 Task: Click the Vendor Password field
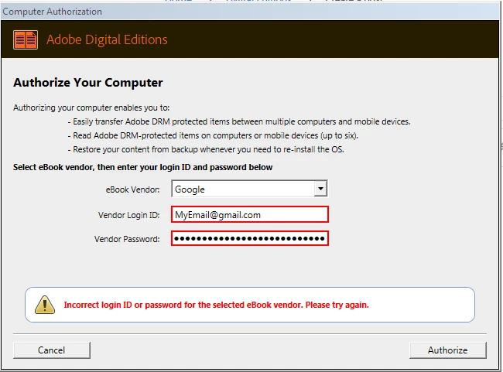pos(250,238)
